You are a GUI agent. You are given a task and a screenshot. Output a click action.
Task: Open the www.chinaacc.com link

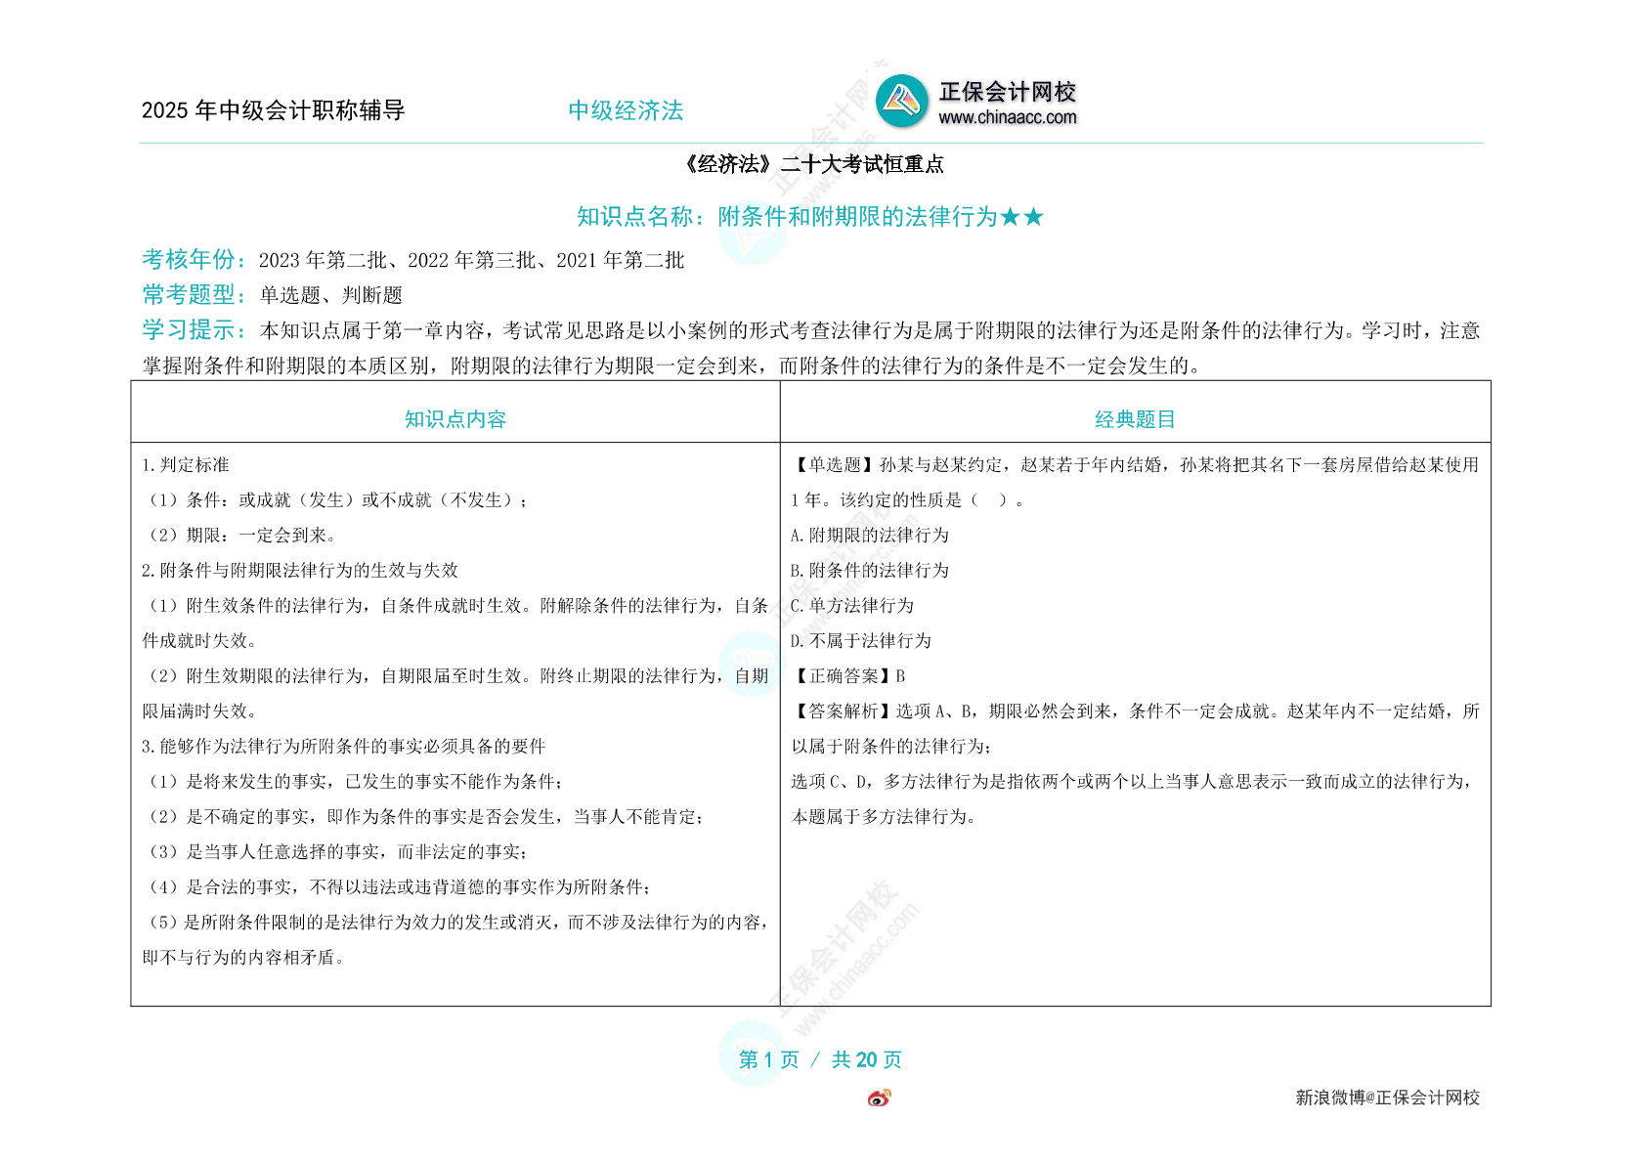1007,117
